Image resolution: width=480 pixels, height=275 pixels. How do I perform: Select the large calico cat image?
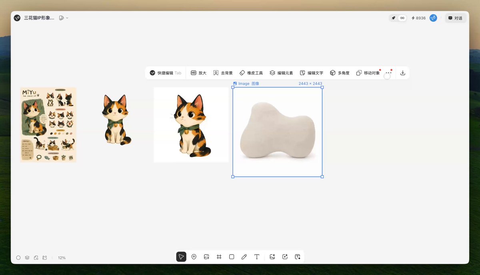click(191, 125)
